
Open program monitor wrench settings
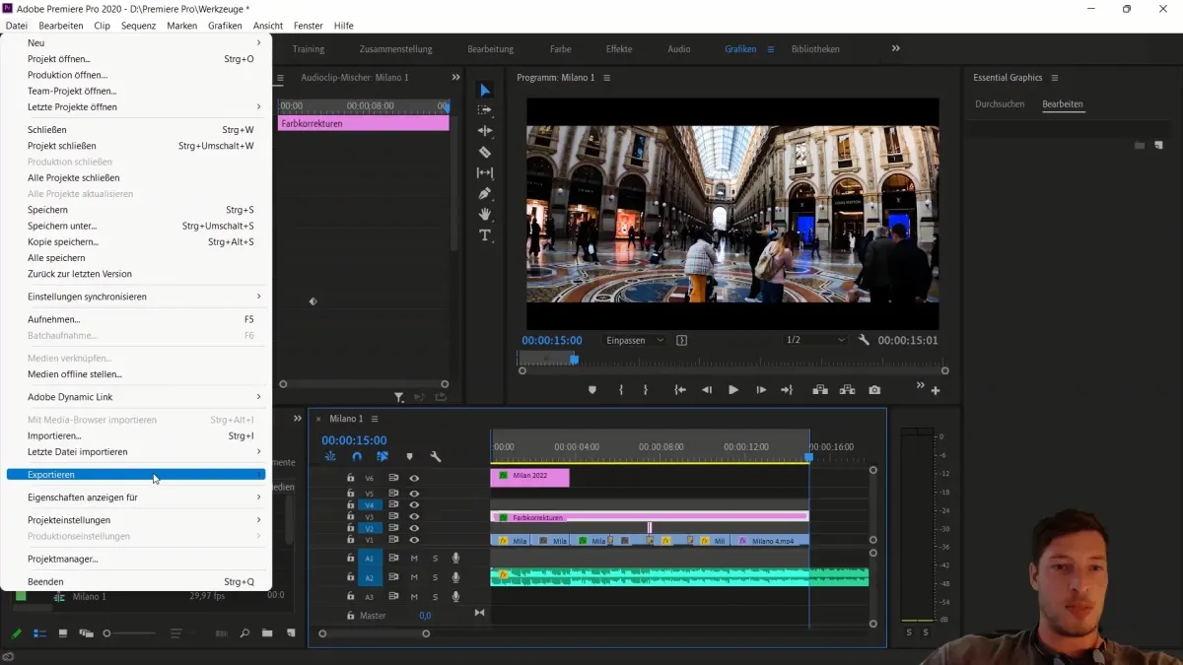[x=864, y=340]
